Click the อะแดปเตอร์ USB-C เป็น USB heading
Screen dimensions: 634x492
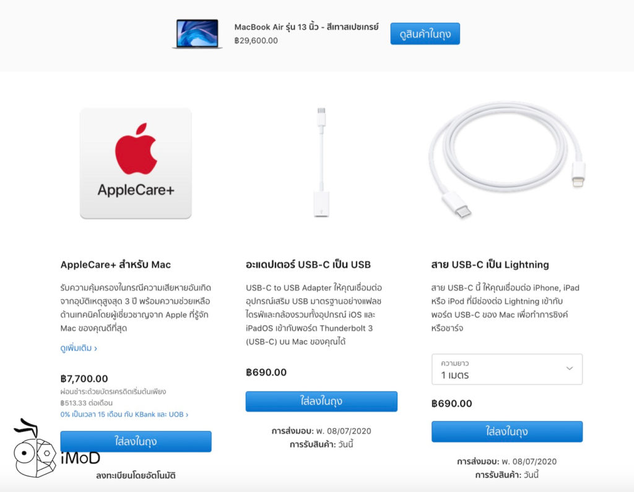coord(308,265)
